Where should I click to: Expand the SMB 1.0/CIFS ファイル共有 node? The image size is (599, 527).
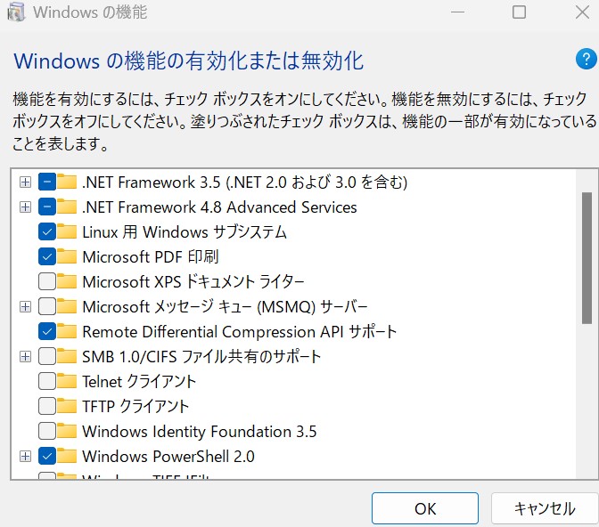25,357
